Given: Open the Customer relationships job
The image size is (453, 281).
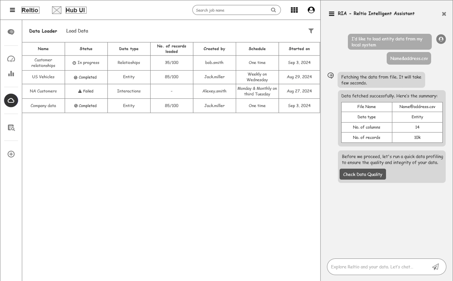Looking at the screenshot, I should 43,63.
